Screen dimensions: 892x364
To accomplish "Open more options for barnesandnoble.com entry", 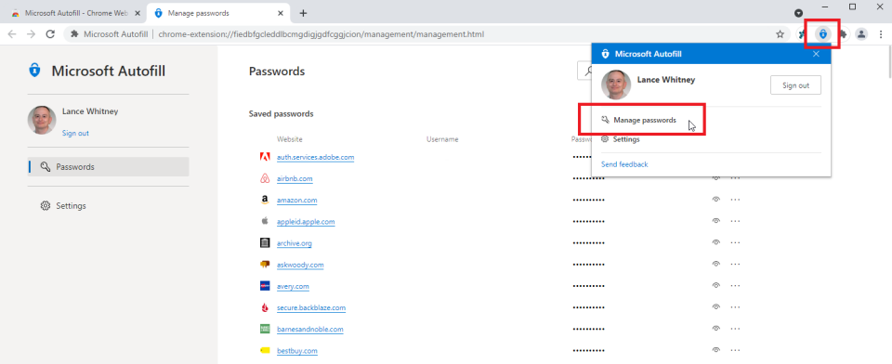I will coord(735,329).
